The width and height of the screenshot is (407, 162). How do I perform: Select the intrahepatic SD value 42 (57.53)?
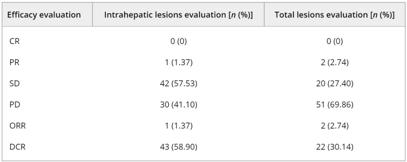click(178, 83)
